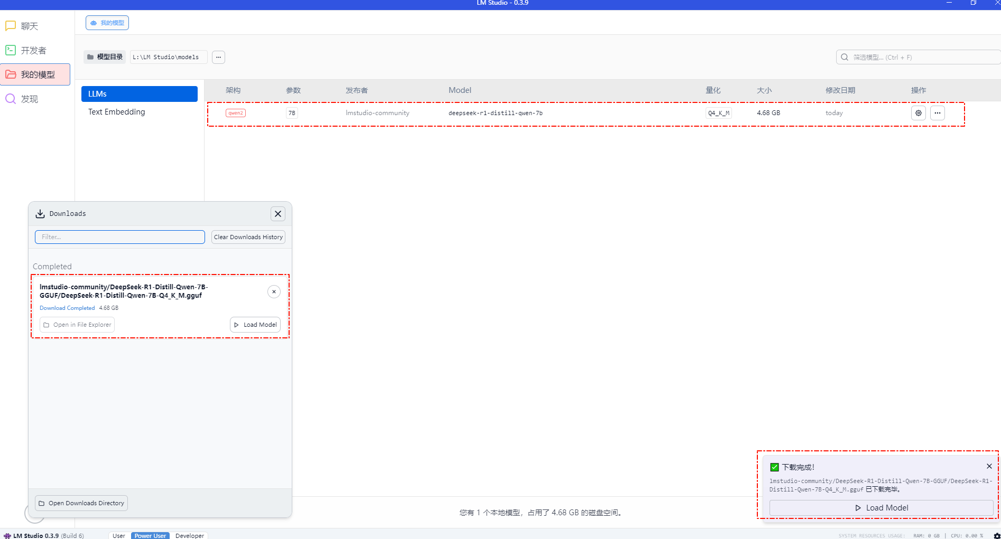Image resolution: width=1001 pixels, height=539 pixels.
Task: Open gear settings for deepseek model
Action: (919, 113)
